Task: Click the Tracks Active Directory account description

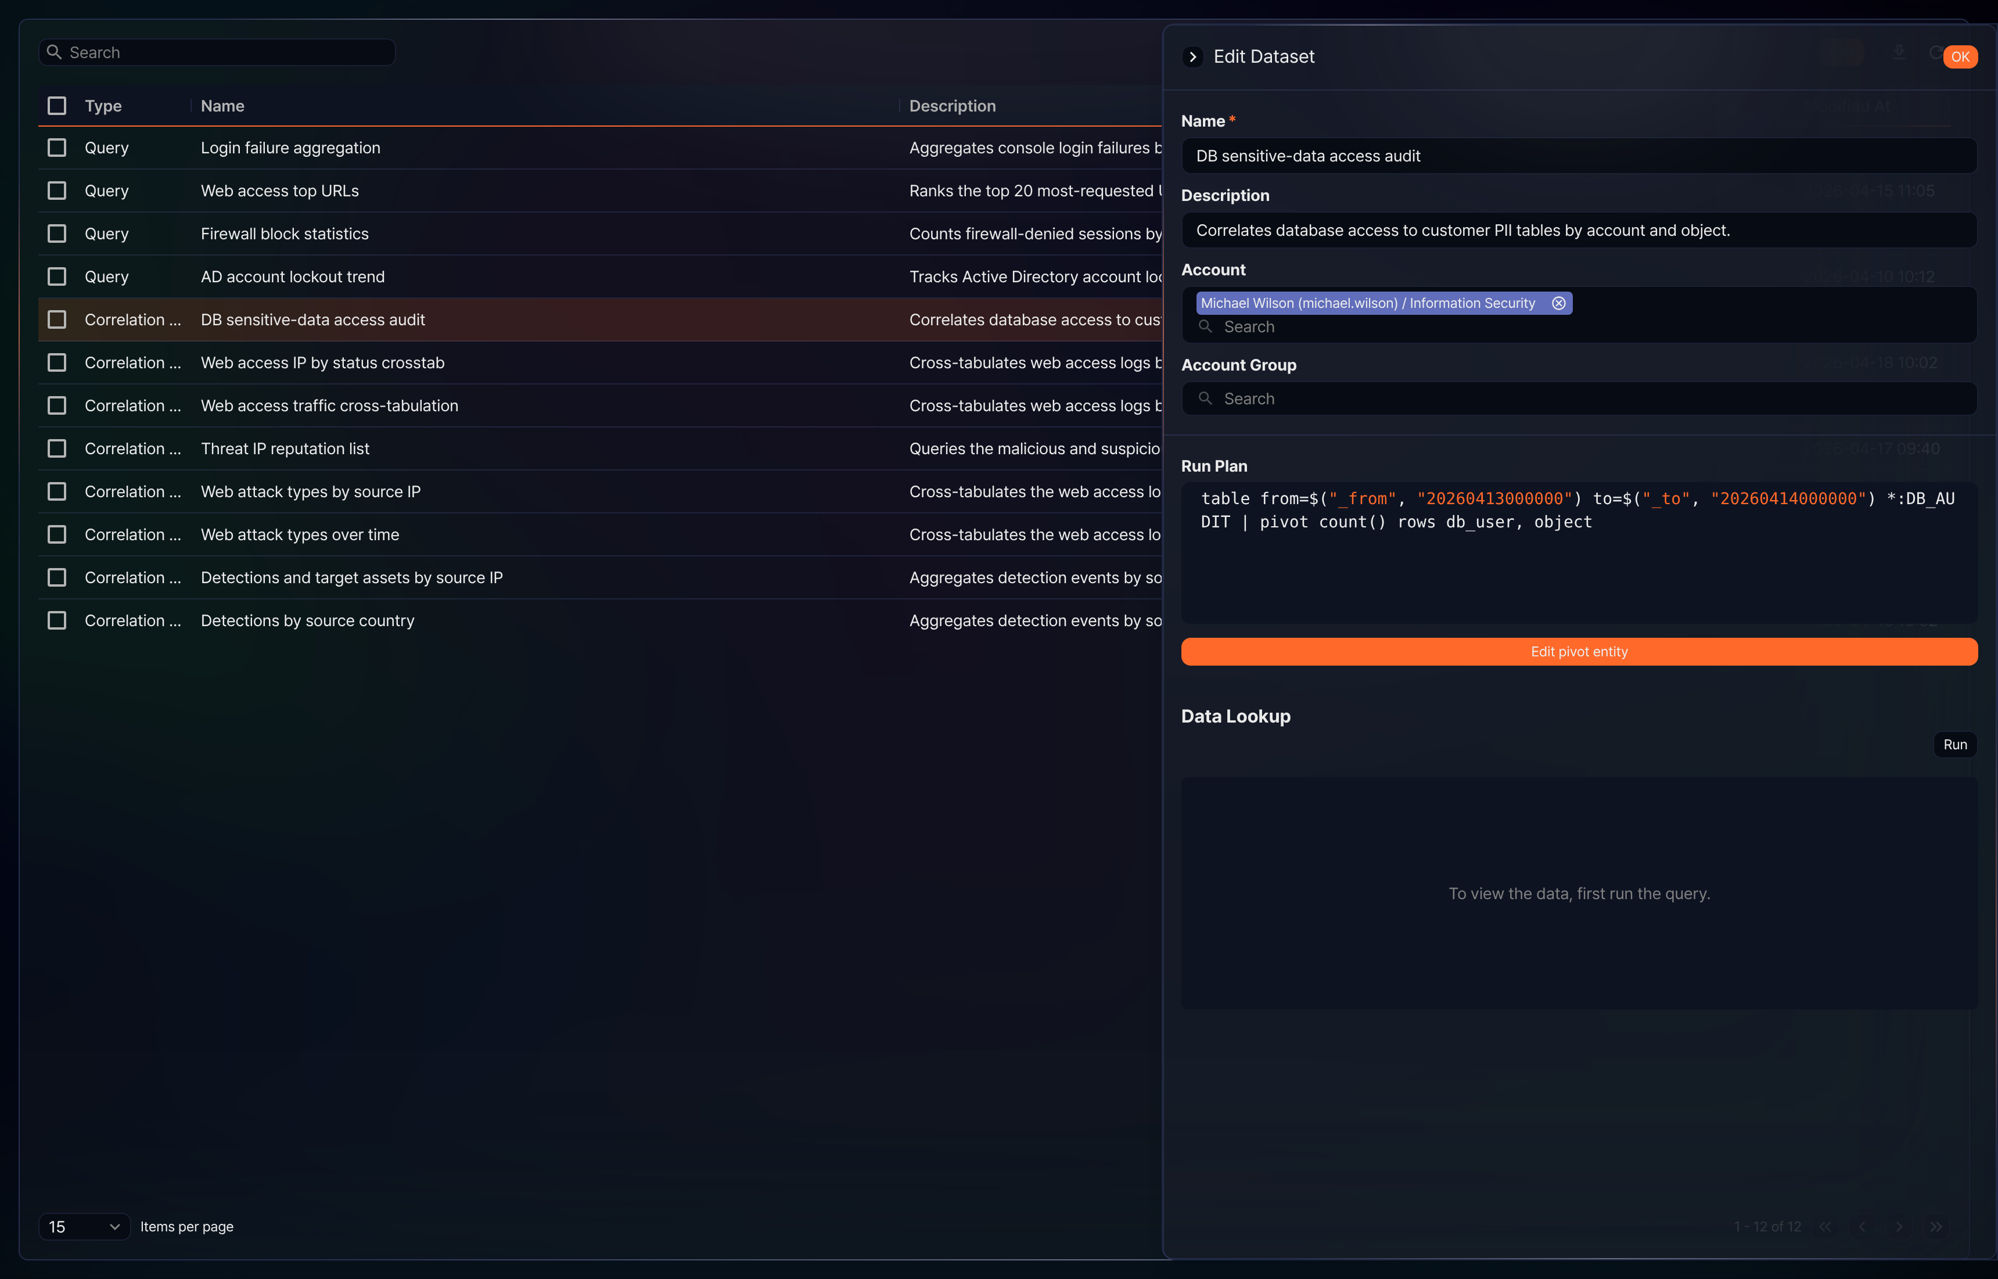Action: [x=1034, y=276]
